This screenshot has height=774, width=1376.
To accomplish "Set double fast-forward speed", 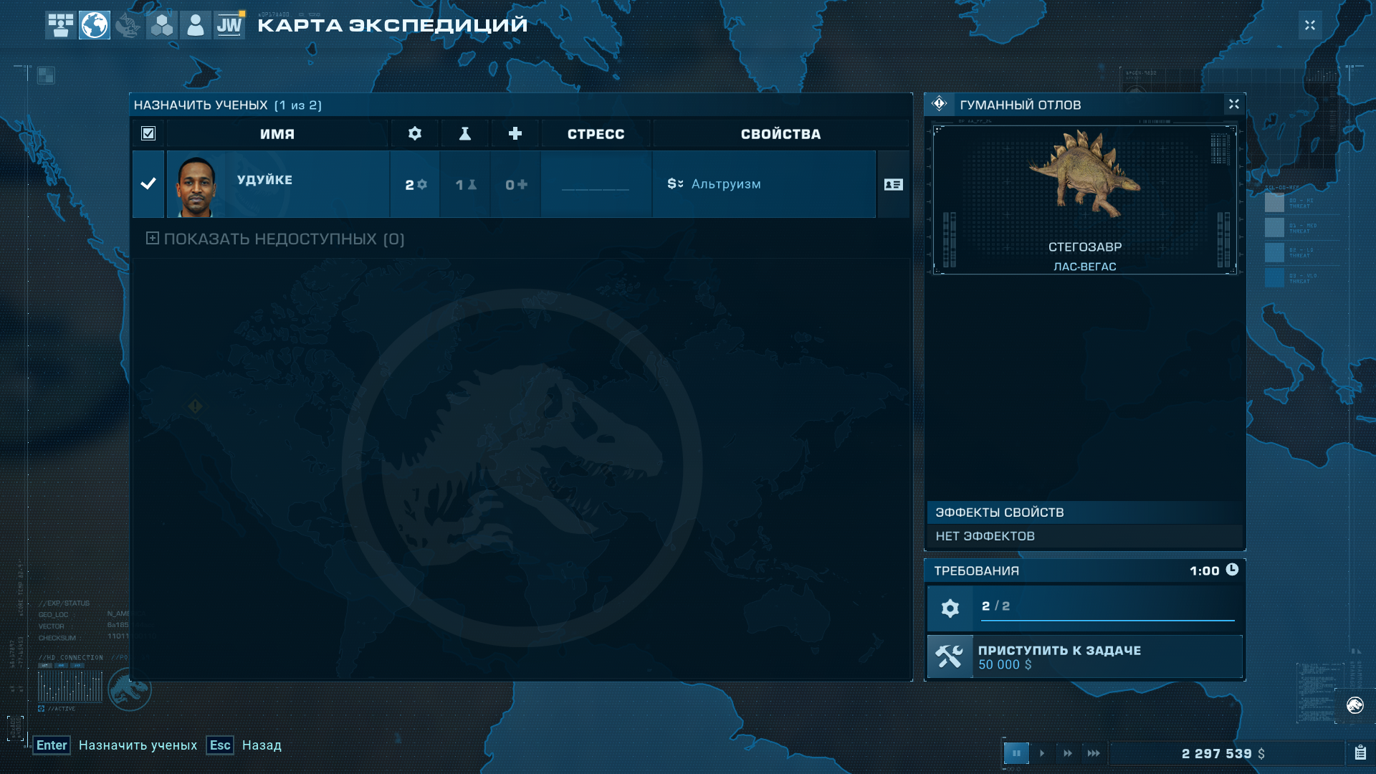I will pyautogui.click(x=1068, y=753).
